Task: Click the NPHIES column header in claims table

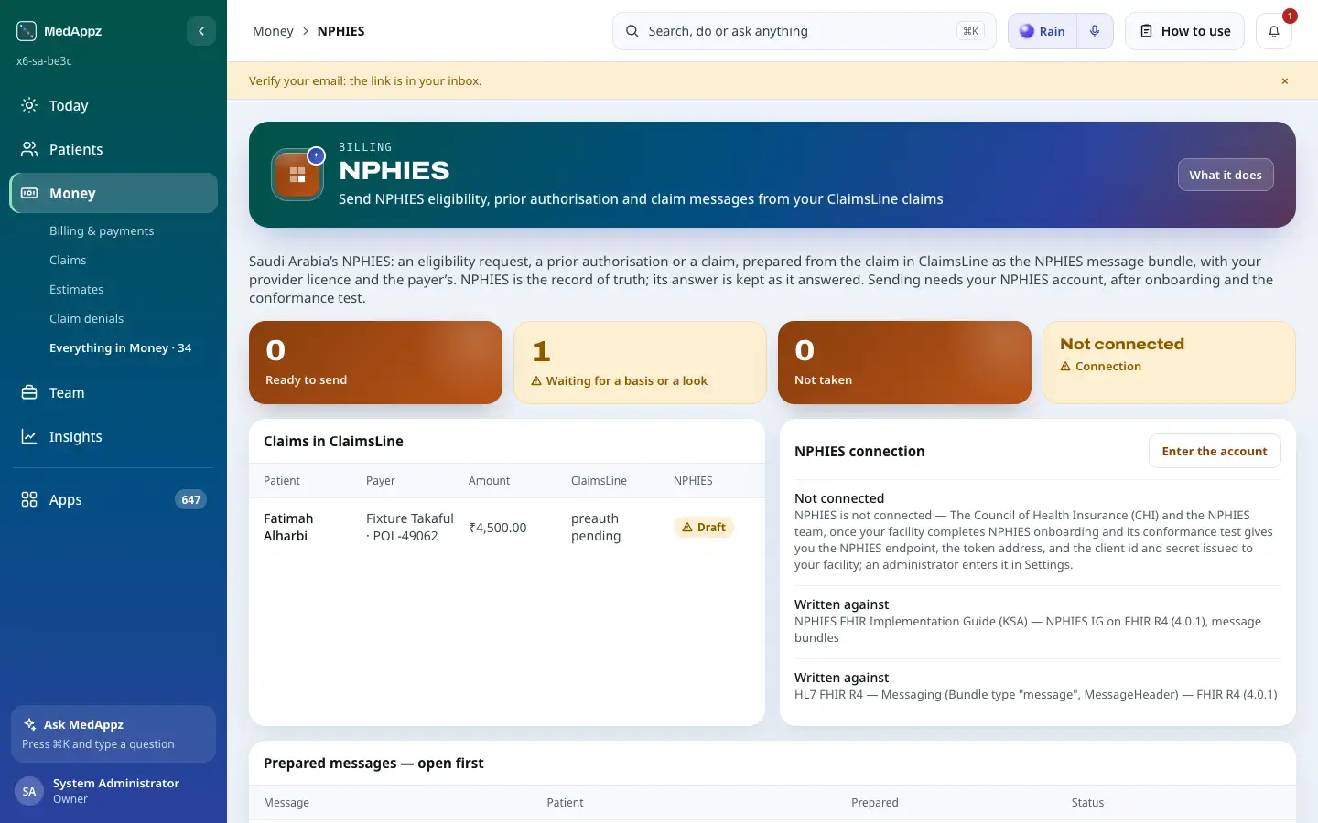Action: click(693, 480)
